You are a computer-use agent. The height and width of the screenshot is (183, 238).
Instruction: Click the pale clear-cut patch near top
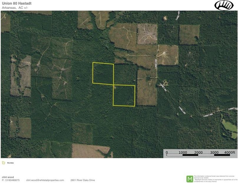point(147,34)
